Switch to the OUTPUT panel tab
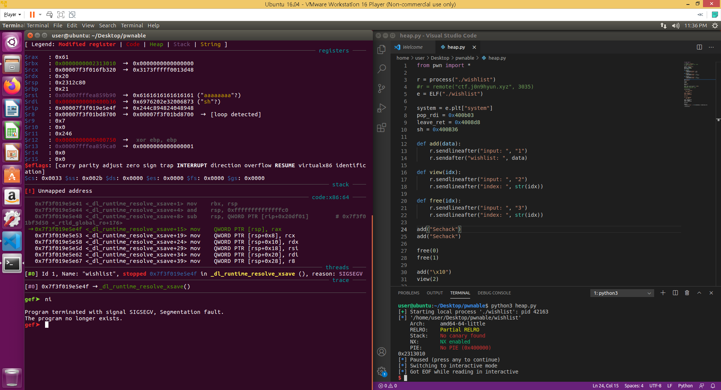Image resolution: width=721 pixels, height=390 pixels. [x=435, y=293]
